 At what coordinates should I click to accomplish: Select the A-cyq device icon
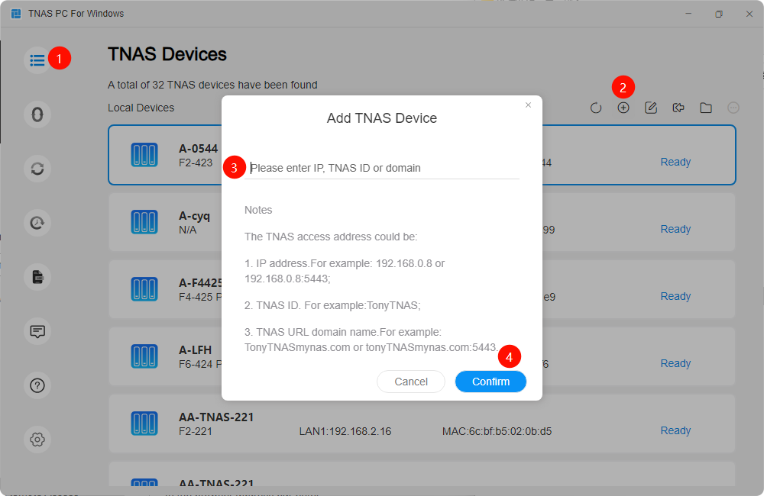pyautogui.click(x=144, y=222)
